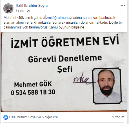Open Halil Ibrahim Soylu profile from header name

click(32, 5)
